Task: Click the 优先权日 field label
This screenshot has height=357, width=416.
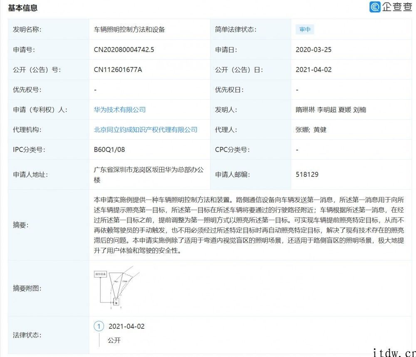Action: (x=229, y=90)
